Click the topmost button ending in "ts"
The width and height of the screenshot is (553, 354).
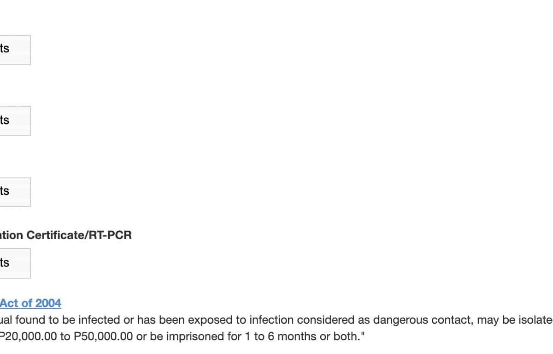tap(14, 50)
